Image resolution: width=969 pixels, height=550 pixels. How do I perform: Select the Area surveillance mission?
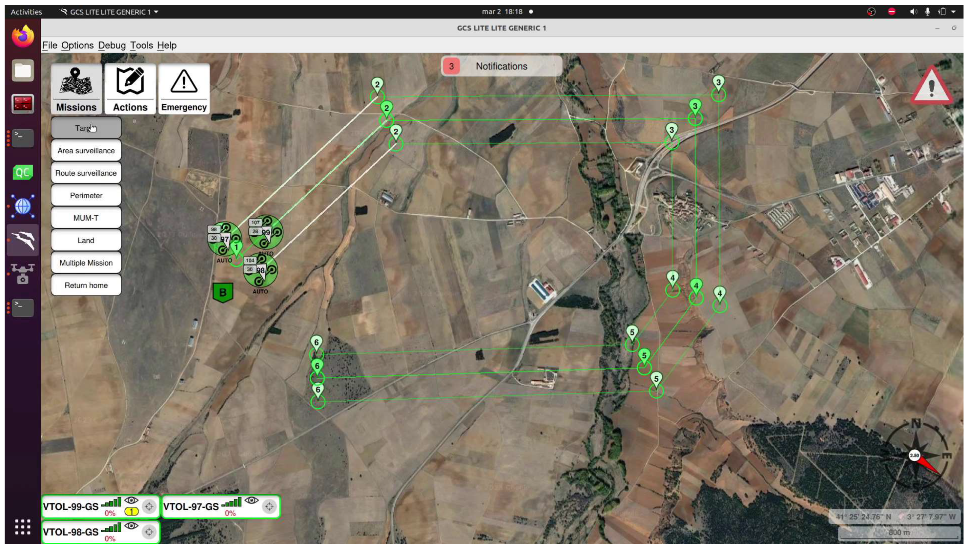86,151
